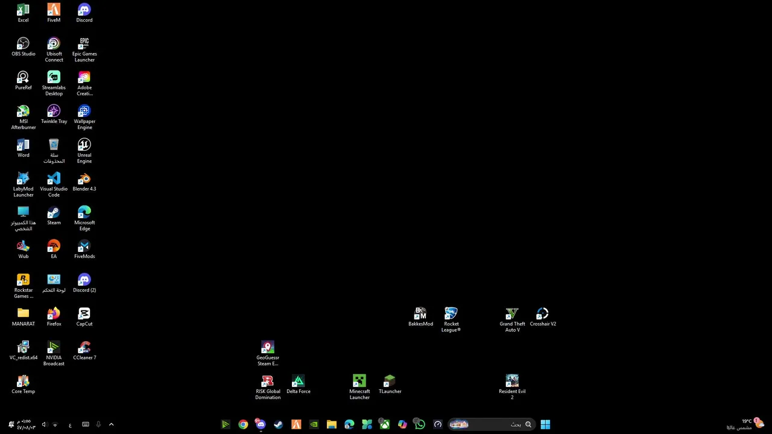Screen dimensions: 772x434
Task: Open the Crosshair V2 desktop shortcut
Action: point(543,317)
